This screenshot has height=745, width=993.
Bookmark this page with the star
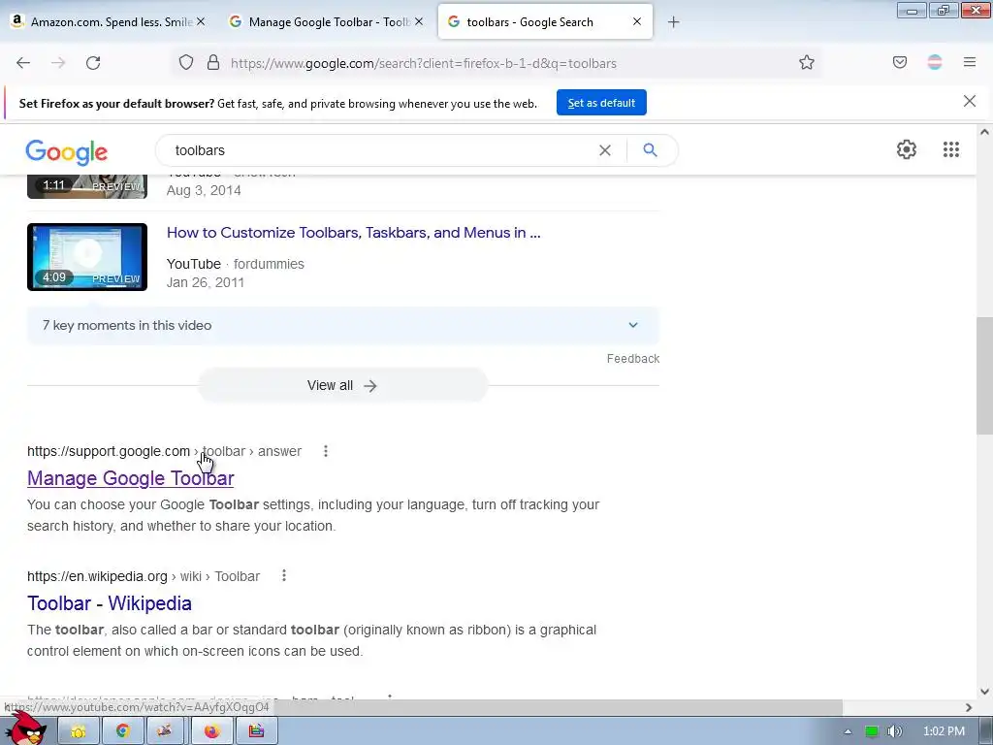(x=806, y=63)
